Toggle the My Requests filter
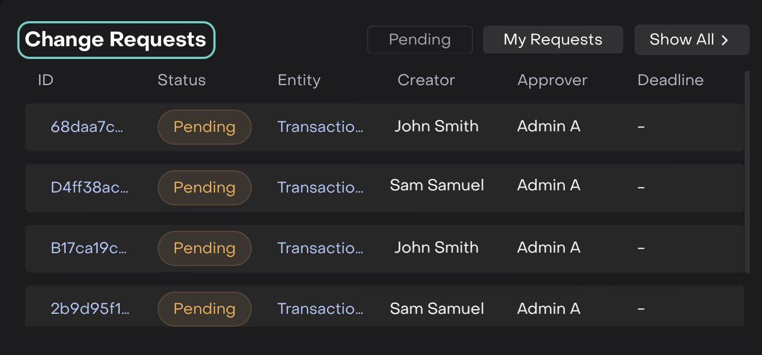Screen dimensions: 762x355 pos(553,40)
